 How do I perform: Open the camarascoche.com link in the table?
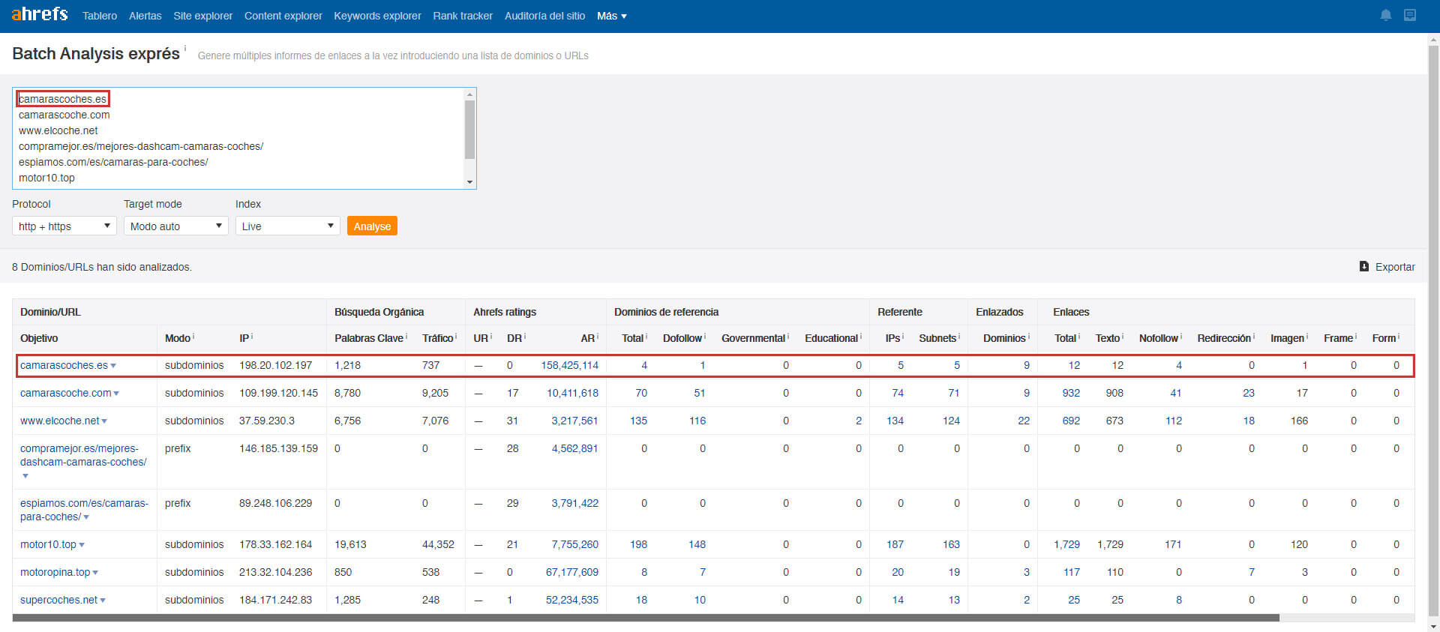coord(65,393)
